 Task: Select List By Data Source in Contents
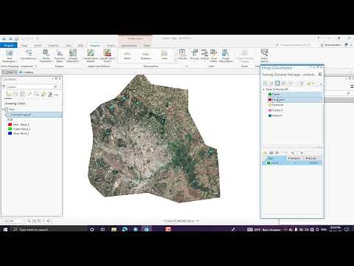(15, 94)
